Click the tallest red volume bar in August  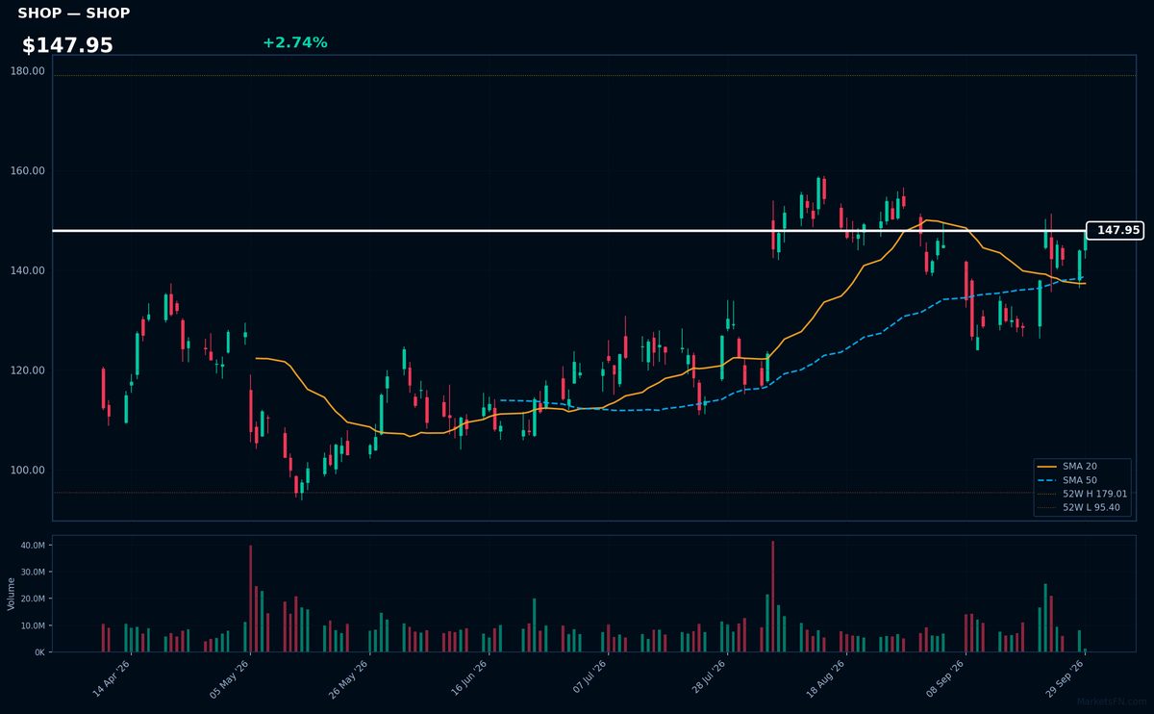point(772,597)
